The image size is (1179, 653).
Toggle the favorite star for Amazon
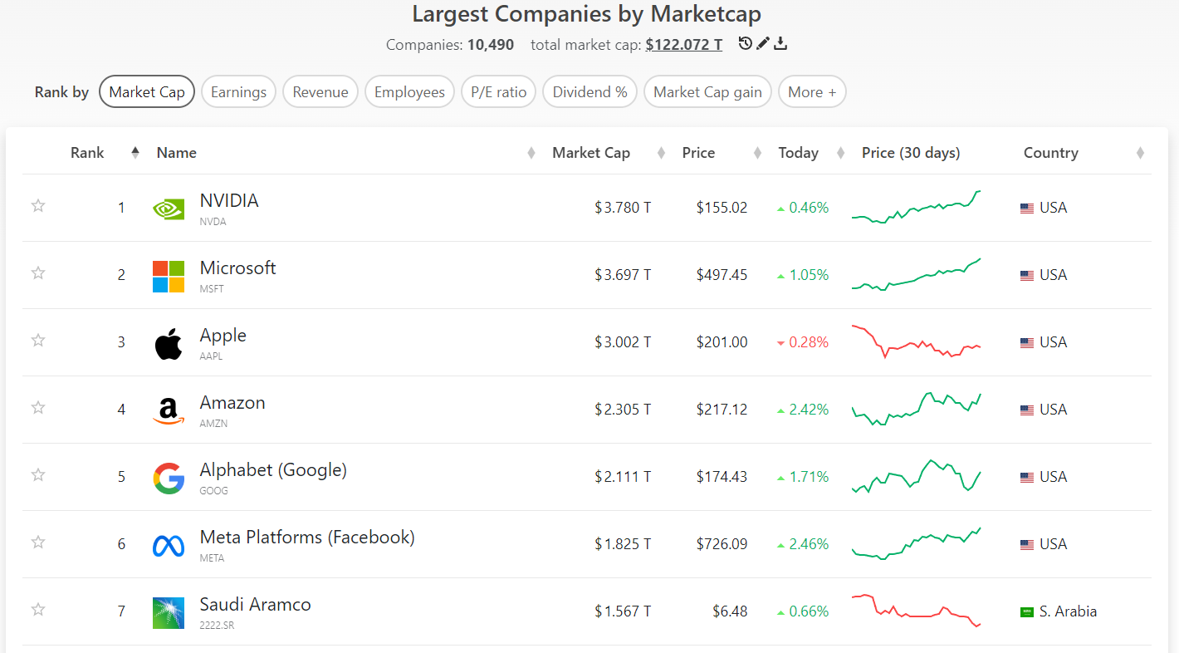[38, 408]
